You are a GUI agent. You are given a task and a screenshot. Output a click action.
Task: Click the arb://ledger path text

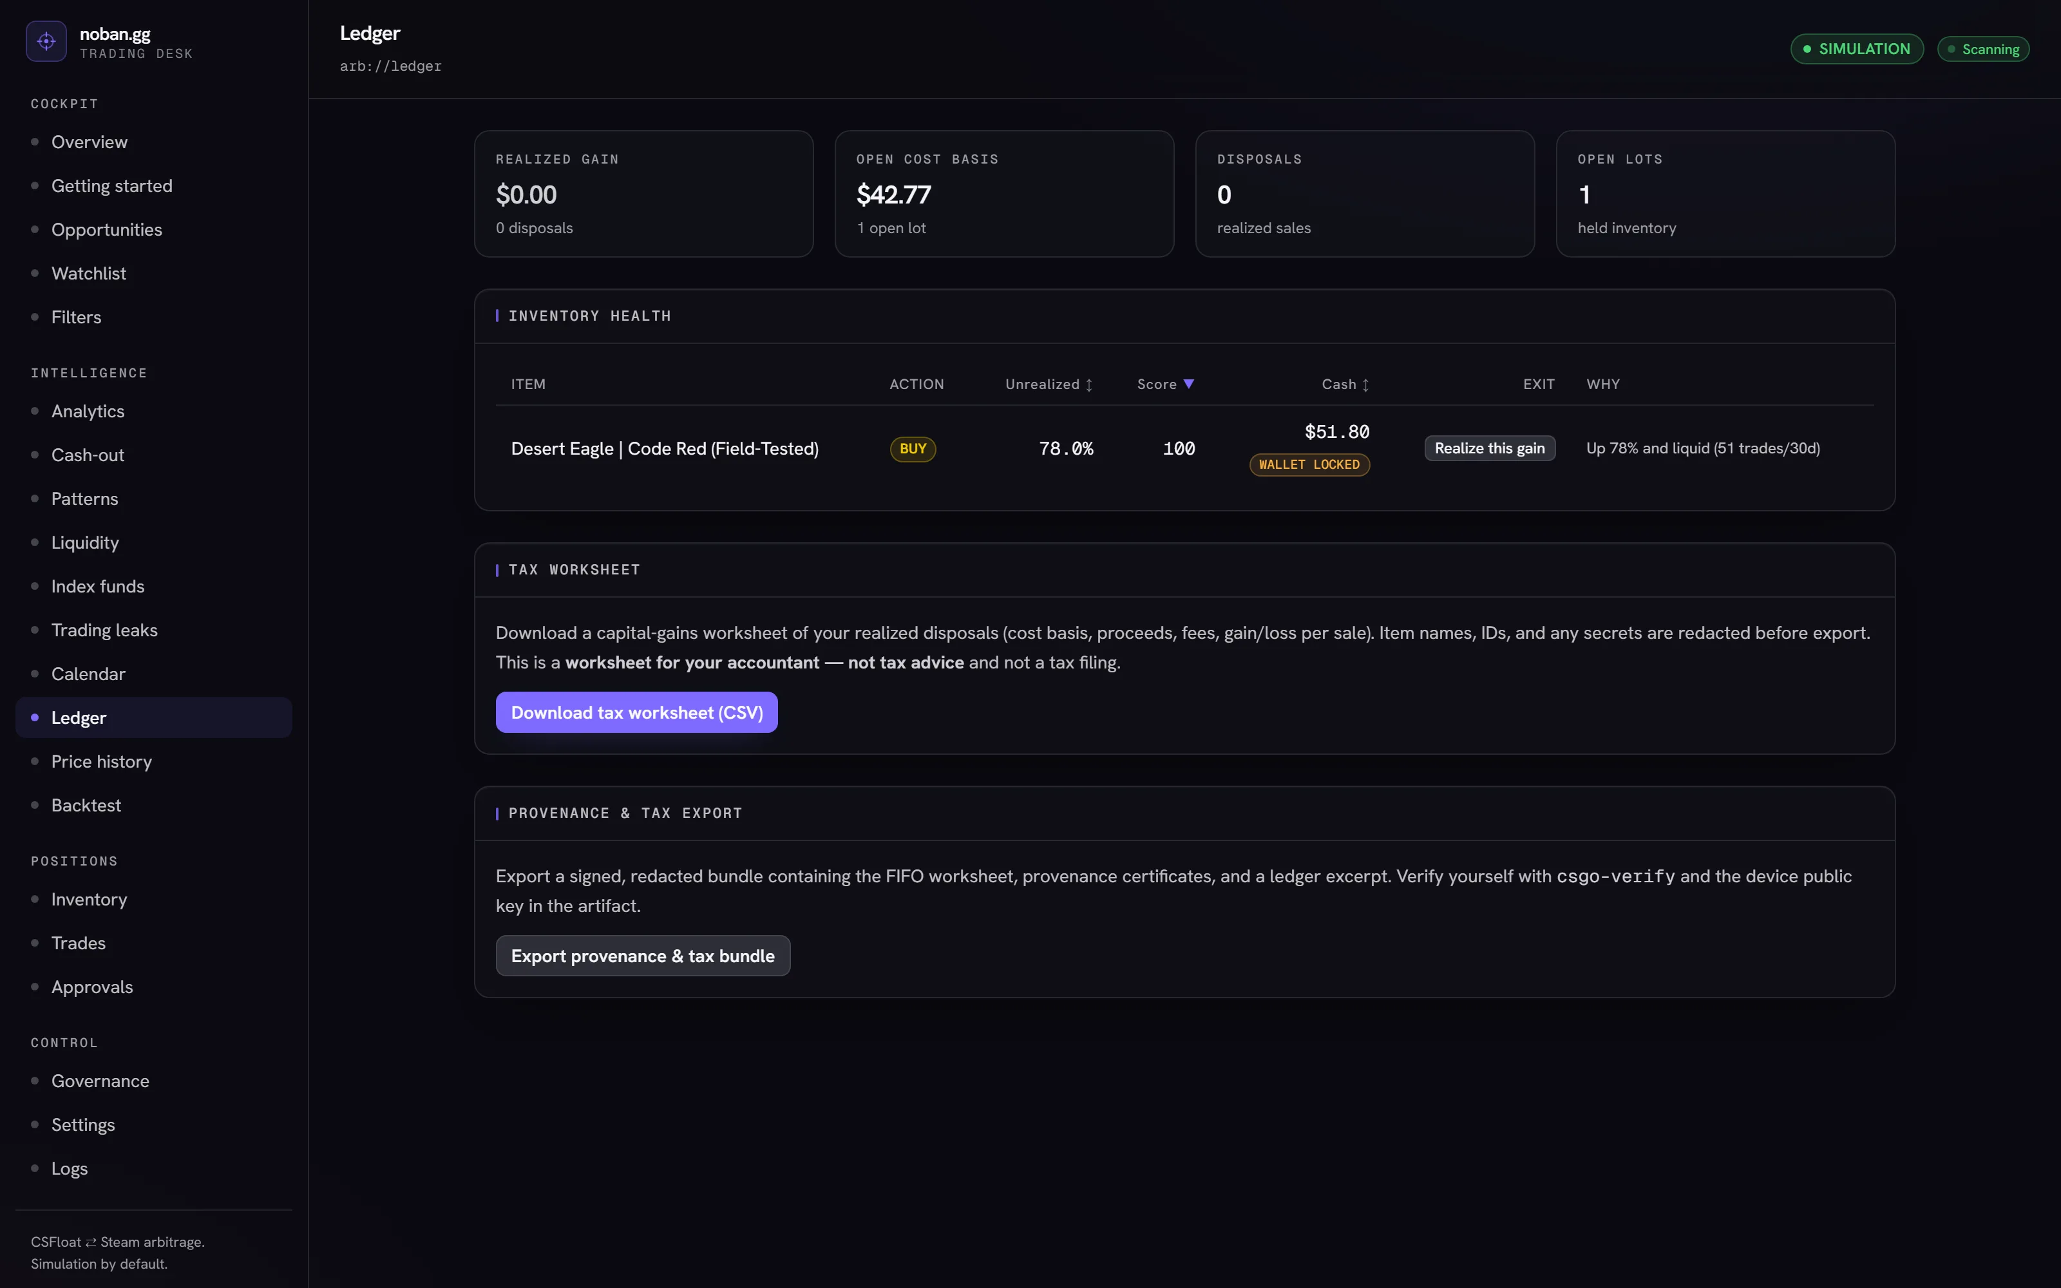390,66
